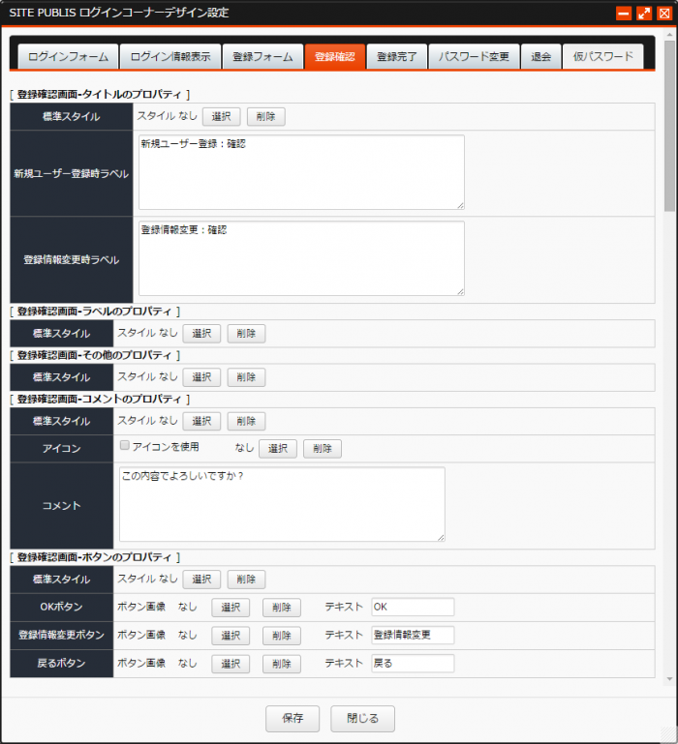Click 削除 for the OKボタン image
Screen dimensions: 678x744
[x=282, y=608]
